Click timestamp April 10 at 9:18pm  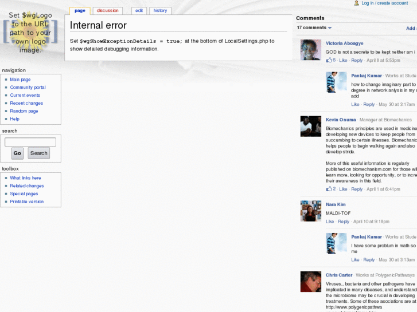tap(371, 222)
